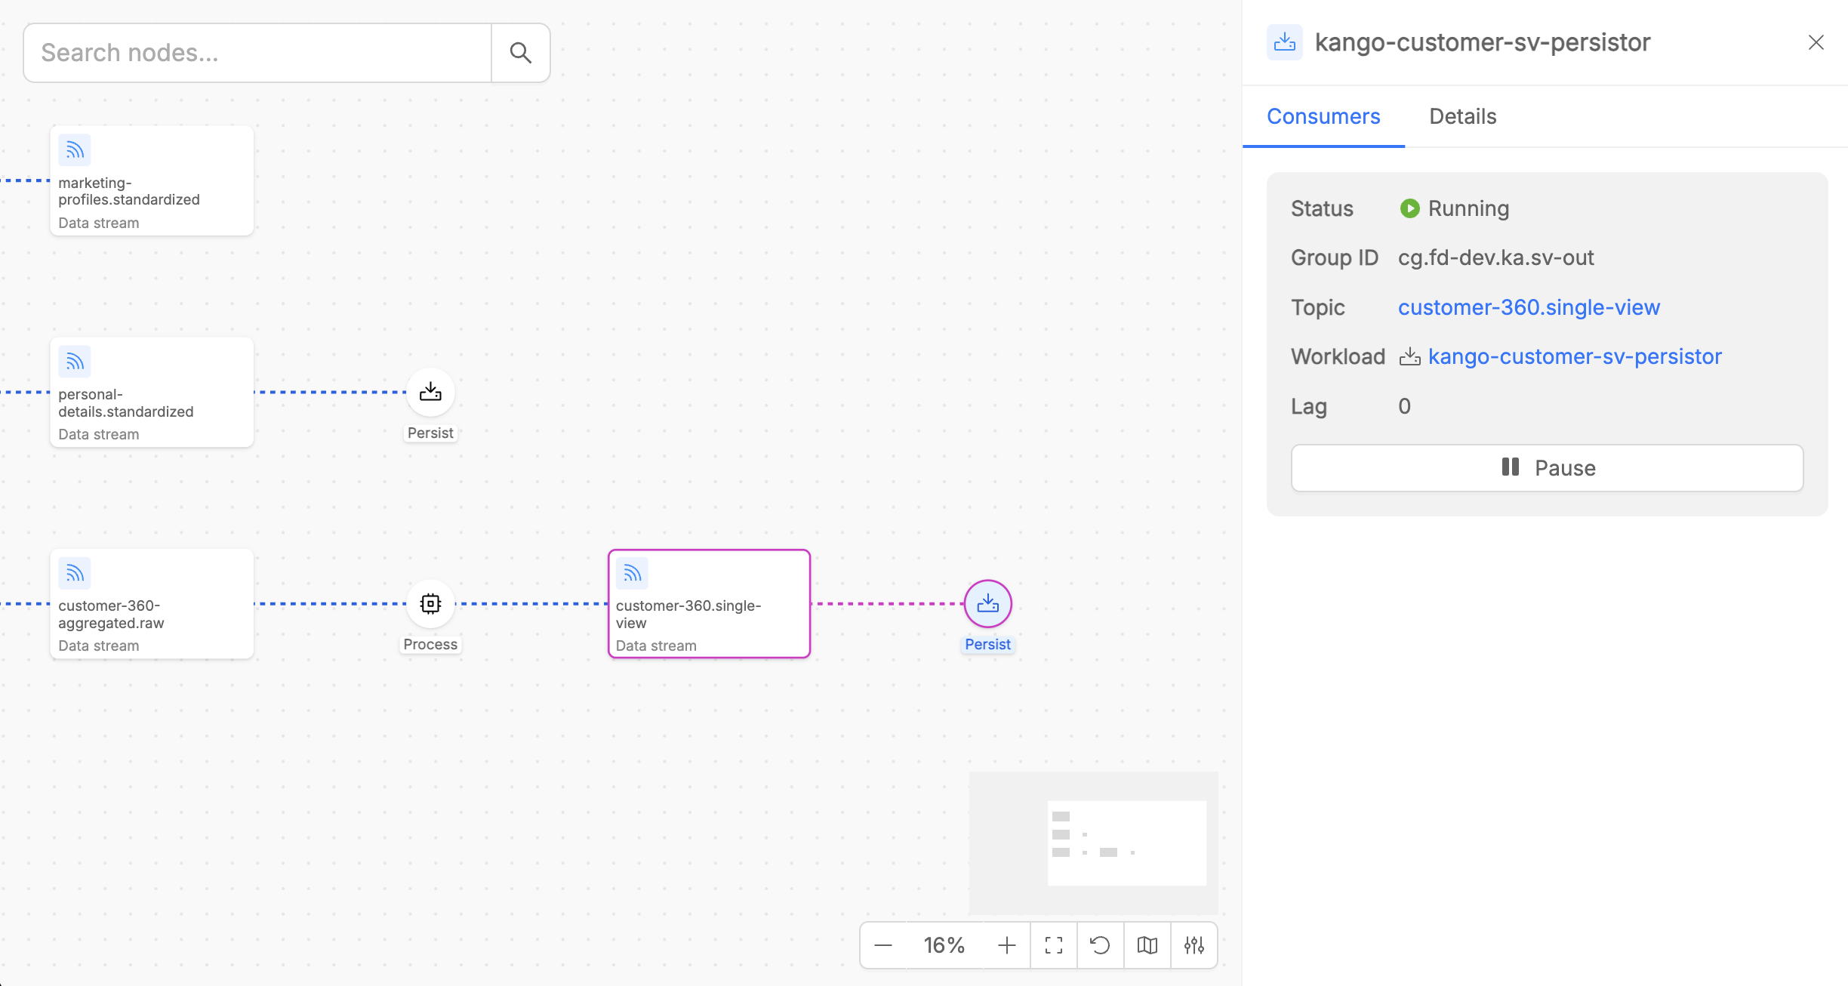1848x986 pixels.
Task: Click the minimap viewport thumbnail
Action: tap(1126, 843)
